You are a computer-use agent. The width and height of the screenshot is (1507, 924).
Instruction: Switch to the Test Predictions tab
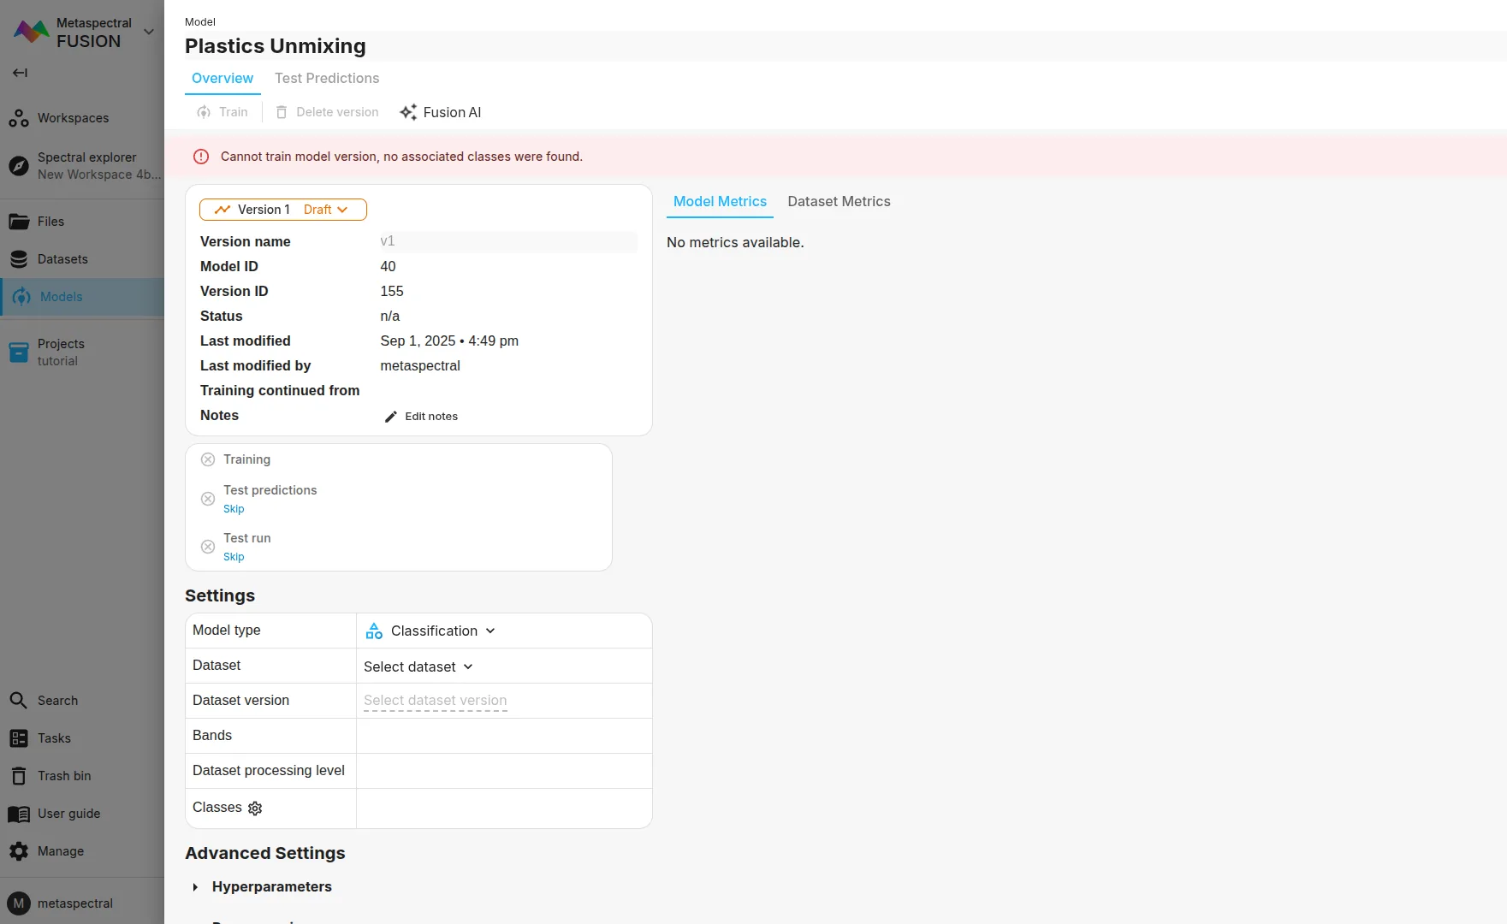pyautogui.click(x=327, y=78)
